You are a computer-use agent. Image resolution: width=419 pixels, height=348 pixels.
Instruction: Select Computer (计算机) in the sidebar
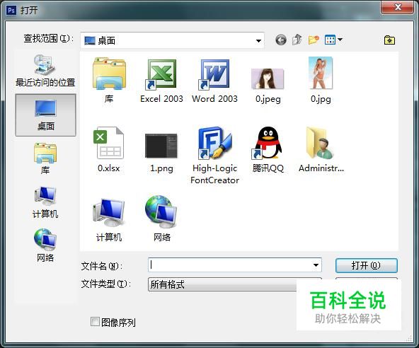45,202
